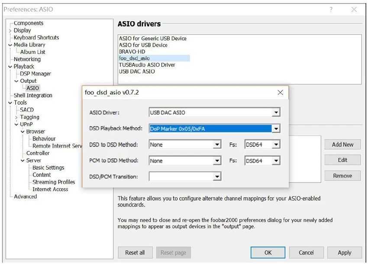Image resolution: width=368 pixels, height=264 pixels.
Task: Select 'ASIO for USB Device' driver
Action: [143, 45]
